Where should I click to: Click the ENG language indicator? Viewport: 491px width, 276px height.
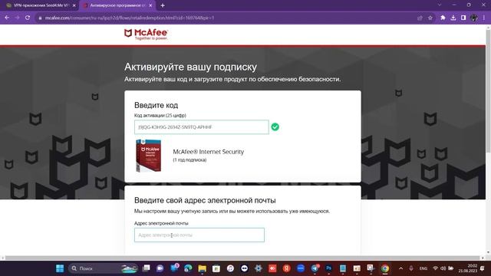423,268
